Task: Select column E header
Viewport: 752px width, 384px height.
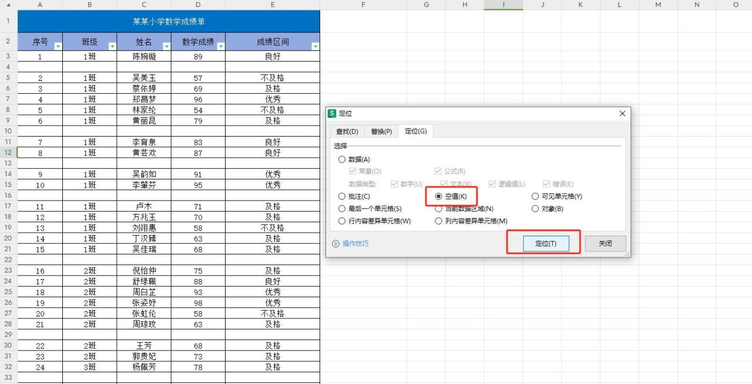Action: (273, 5)
